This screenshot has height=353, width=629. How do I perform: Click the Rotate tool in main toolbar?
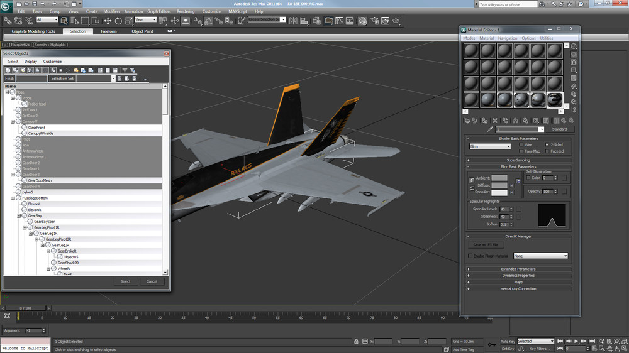point(118,21)
